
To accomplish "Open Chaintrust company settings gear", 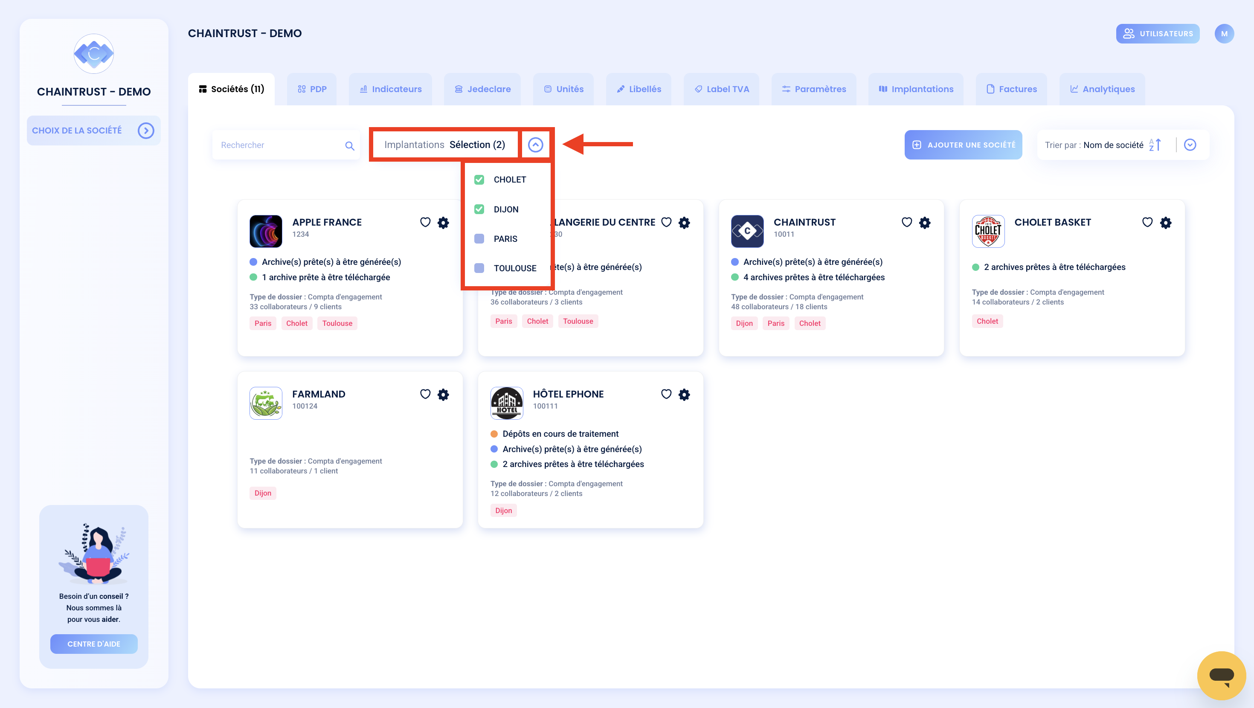I will click(x=924, y=223).
